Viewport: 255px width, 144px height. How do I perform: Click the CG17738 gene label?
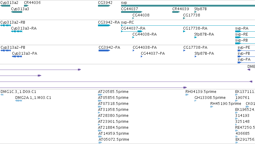(x=191, y=15)
